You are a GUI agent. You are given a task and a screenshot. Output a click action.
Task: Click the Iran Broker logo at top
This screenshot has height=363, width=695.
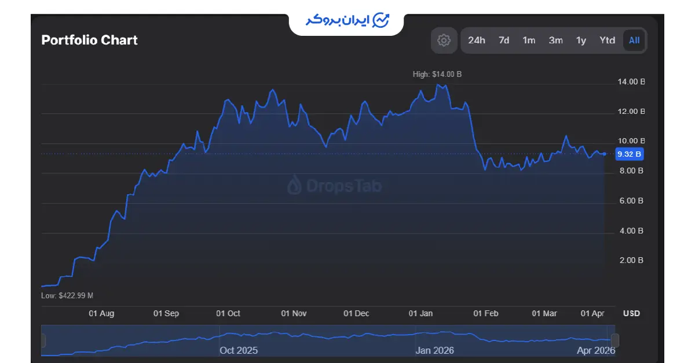(x=347, y=20)
